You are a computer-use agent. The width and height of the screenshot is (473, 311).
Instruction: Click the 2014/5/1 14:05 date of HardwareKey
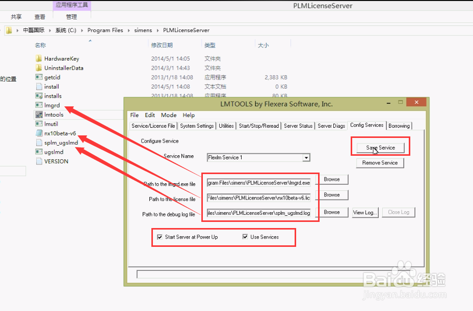[170, 59]
